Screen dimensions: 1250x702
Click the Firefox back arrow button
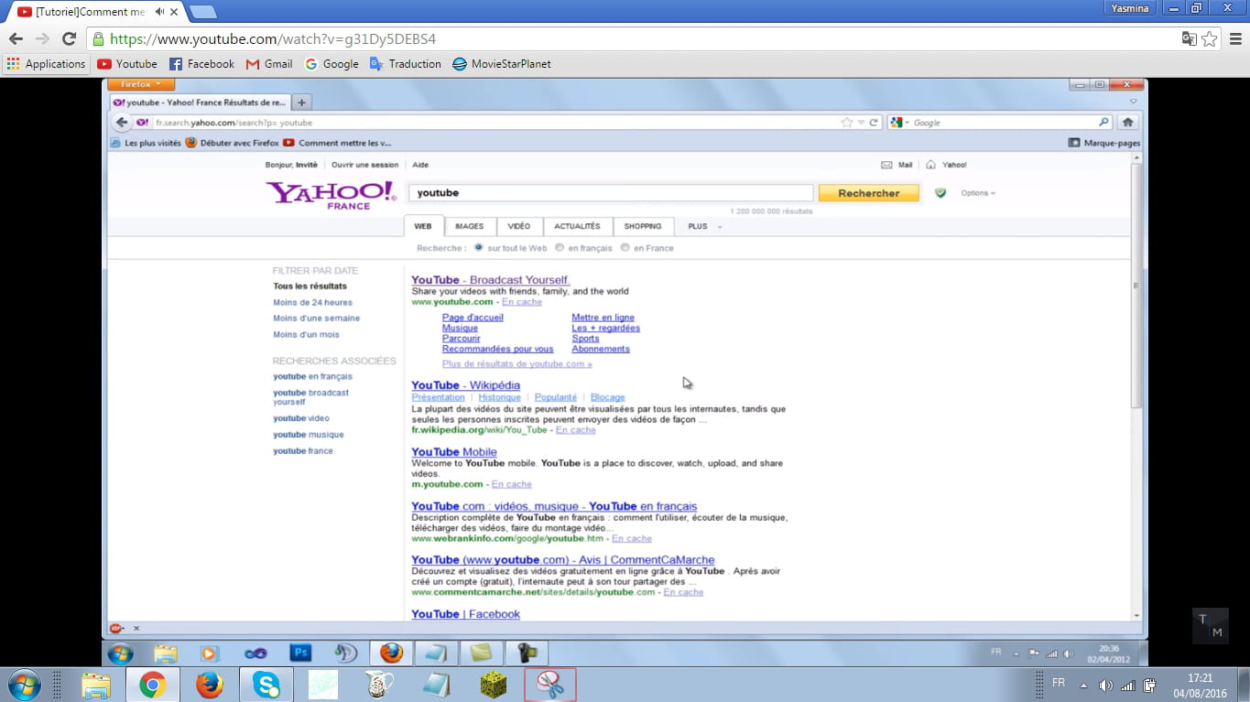tap(122, 122)
